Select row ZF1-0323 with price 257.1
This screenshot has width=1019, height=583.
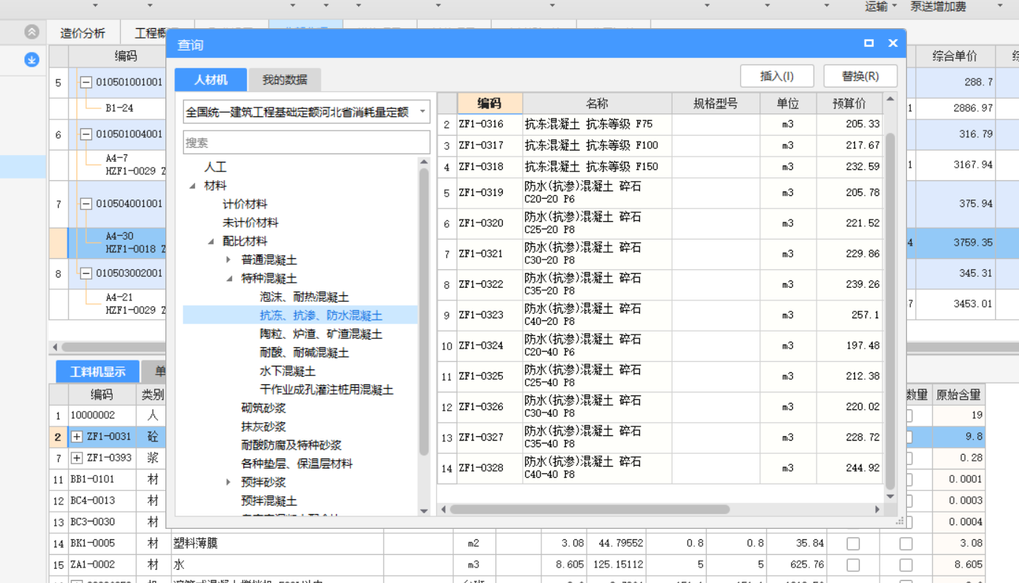coord(660,315)
